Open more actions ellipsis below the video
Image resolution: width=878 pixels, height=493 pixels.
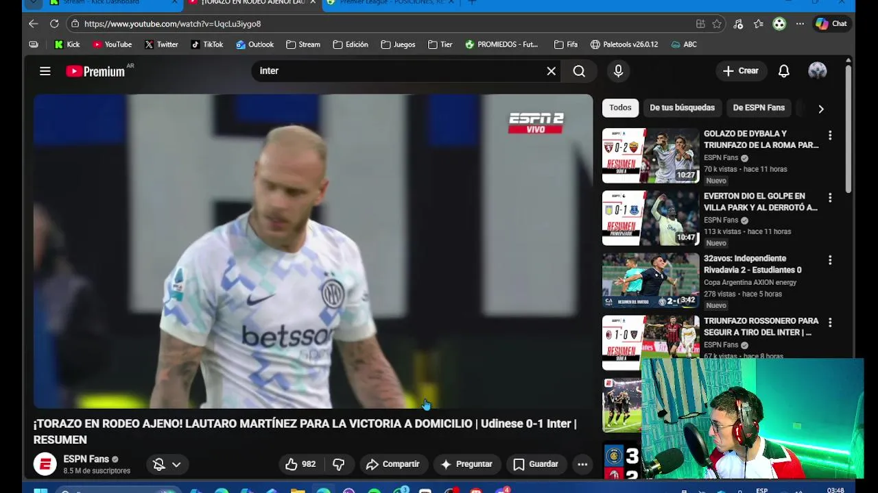coord(582,464)
